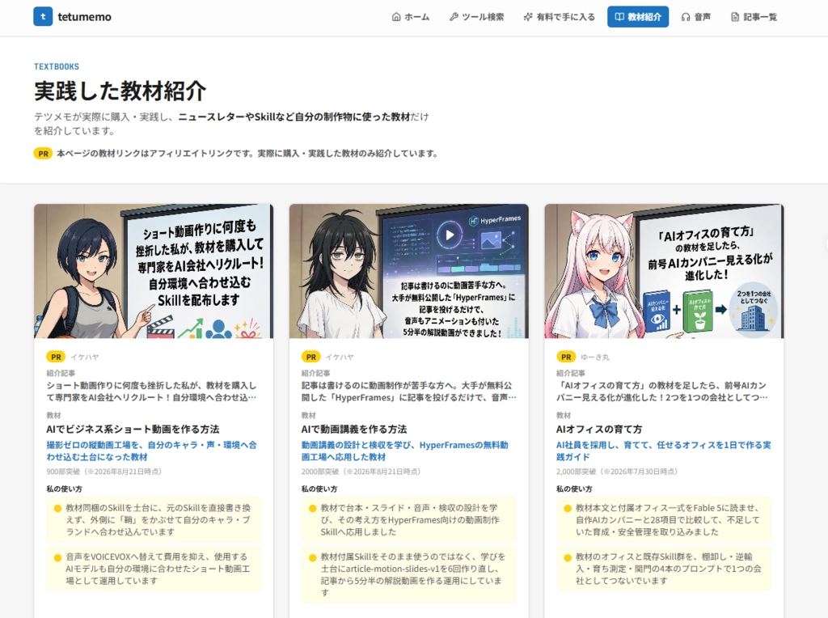Click note 教材本文と付属オフィス一式をFable 5に
The image size is (828, 618).
664,520
